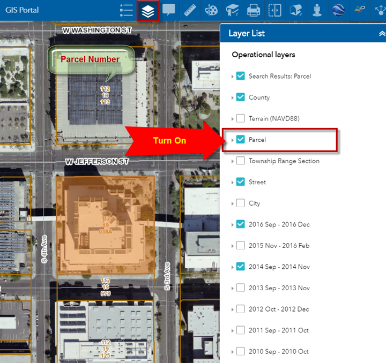Disable the 2016 Sep - 2016 Dec imagery
Screen dimensions: 386x363
click(x=241, y=224)
